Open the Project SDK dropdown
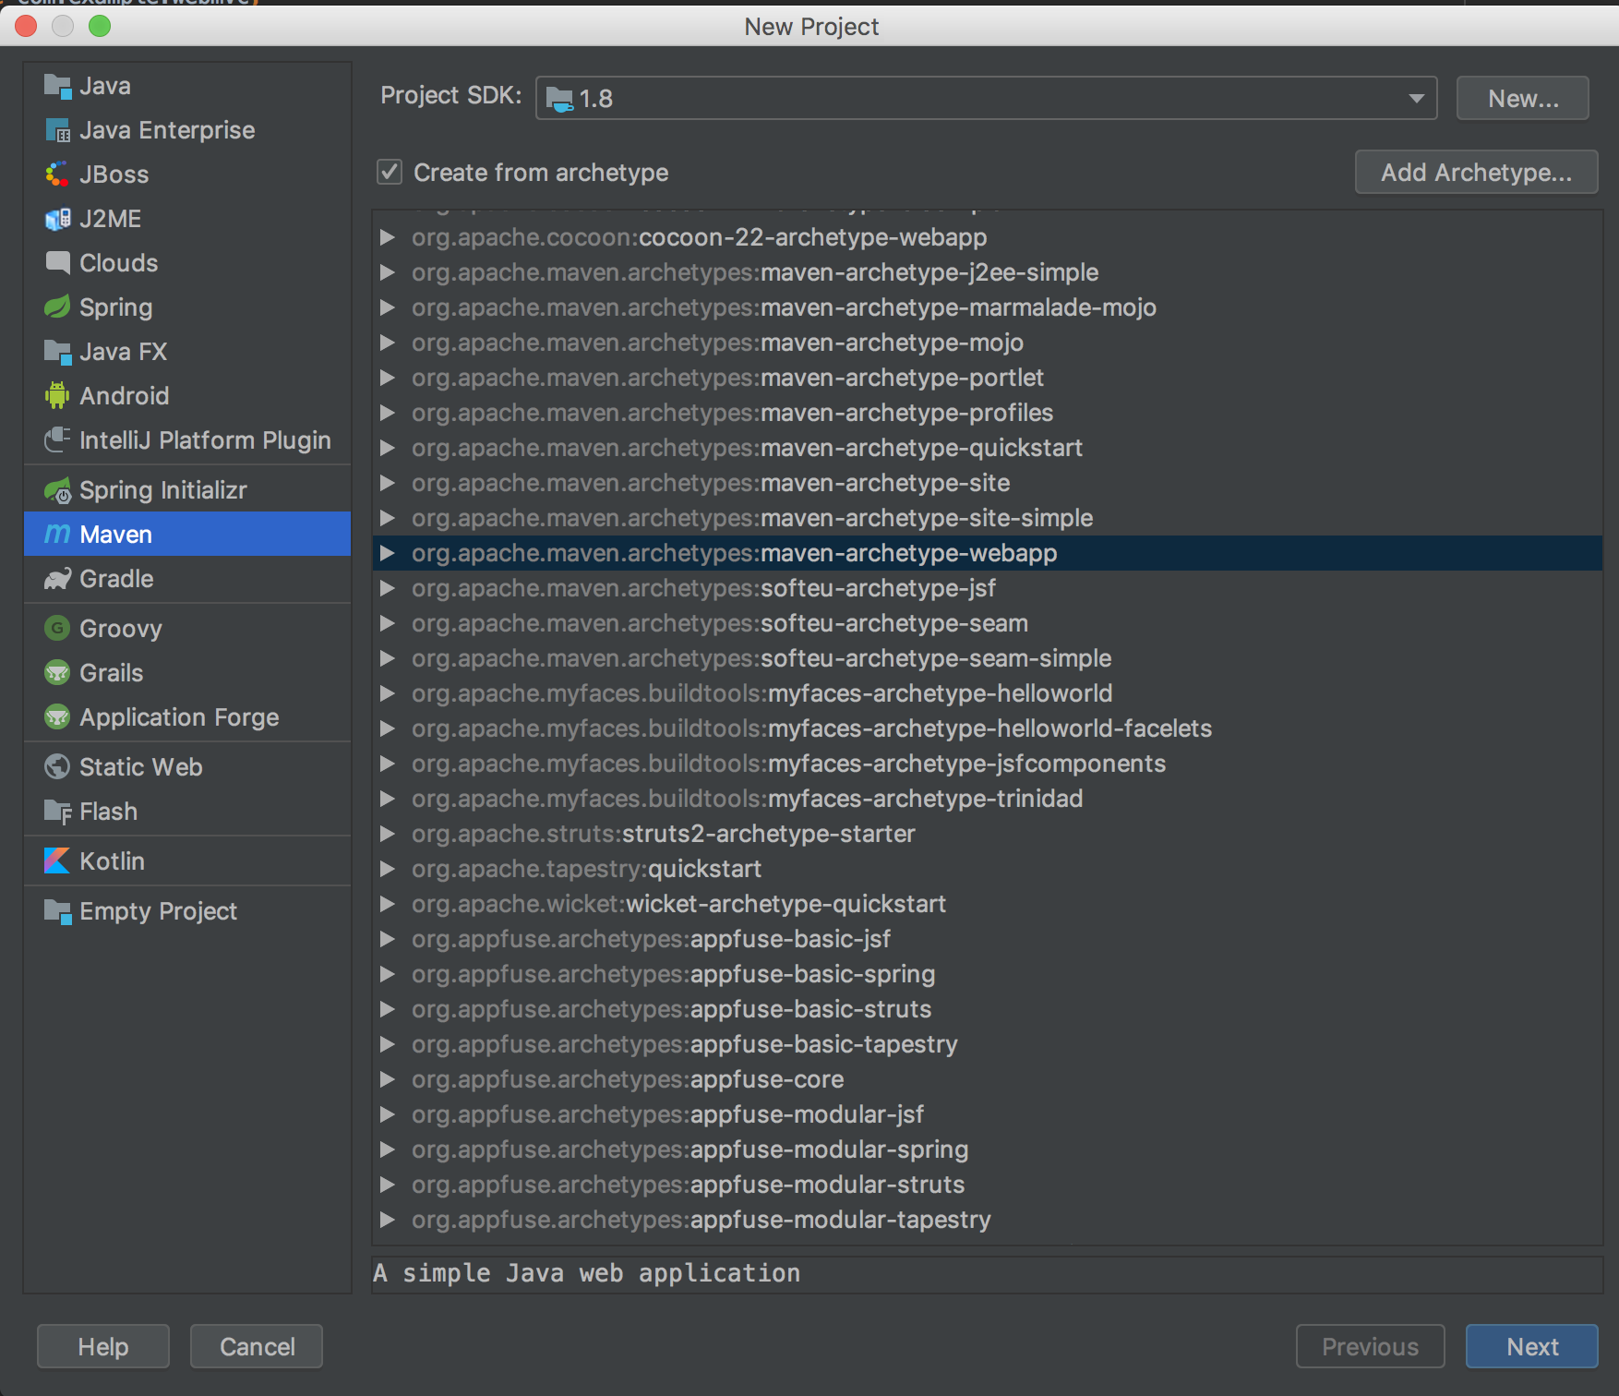This screenshot has height=1396, width=1619. pos(986,98)
